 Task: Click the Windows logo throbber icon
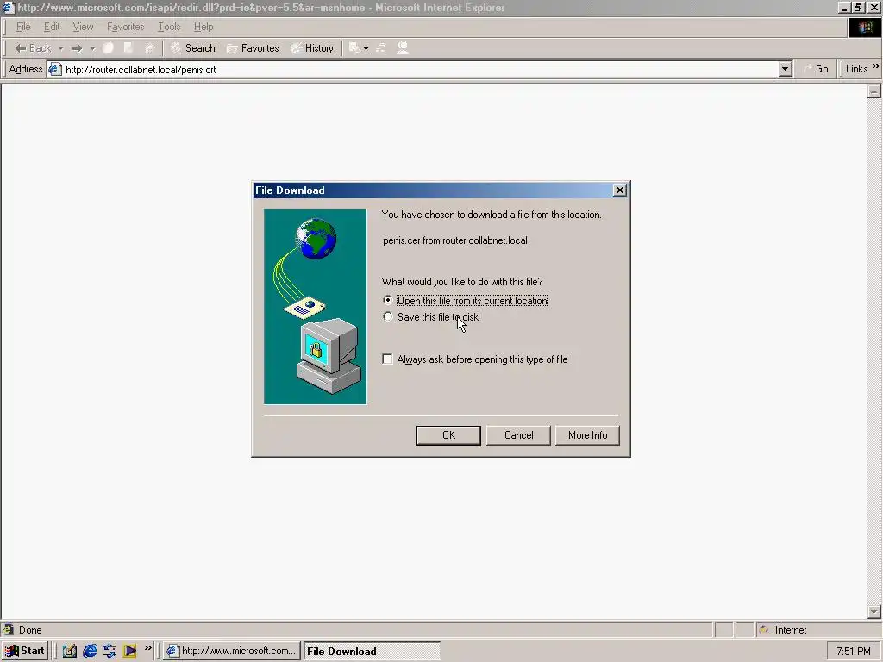click(864, 27)
